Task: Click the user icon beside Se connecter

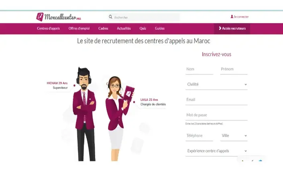Action: tap(232, 16)
